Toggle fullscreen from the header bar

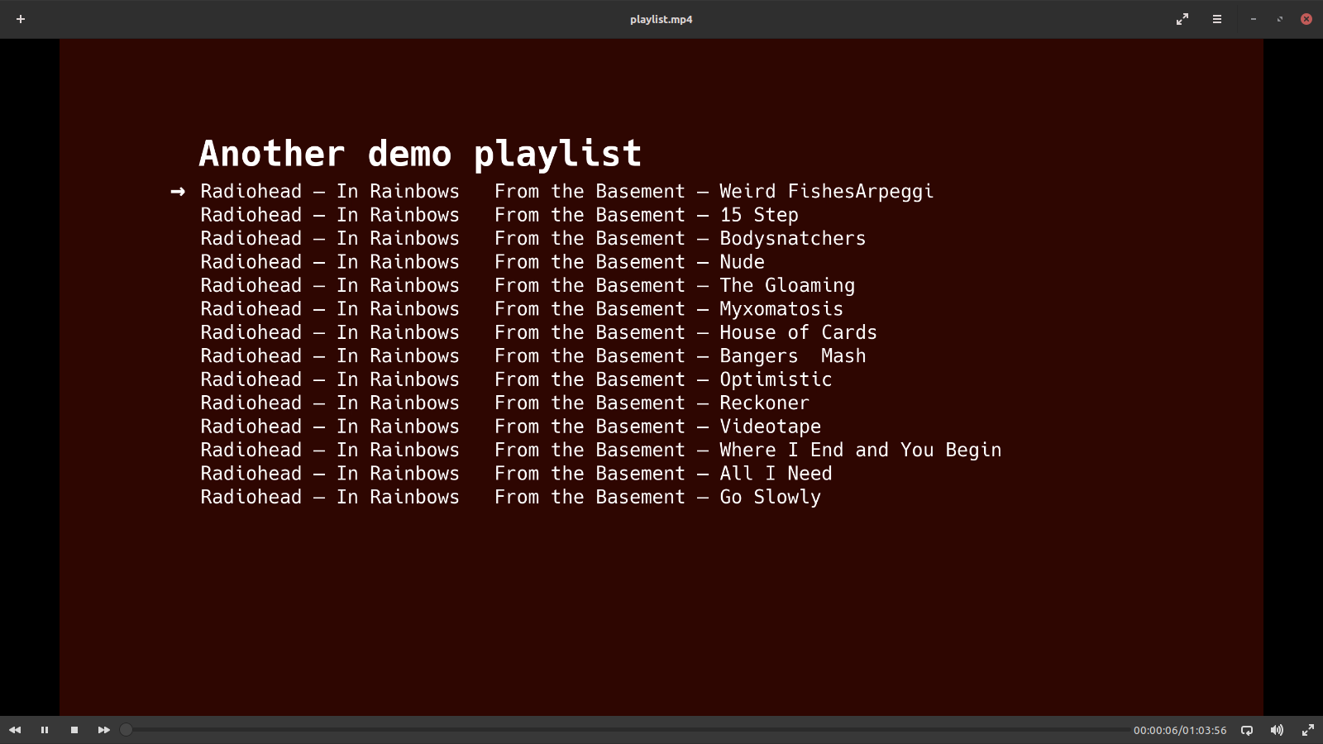[1182, 19]
